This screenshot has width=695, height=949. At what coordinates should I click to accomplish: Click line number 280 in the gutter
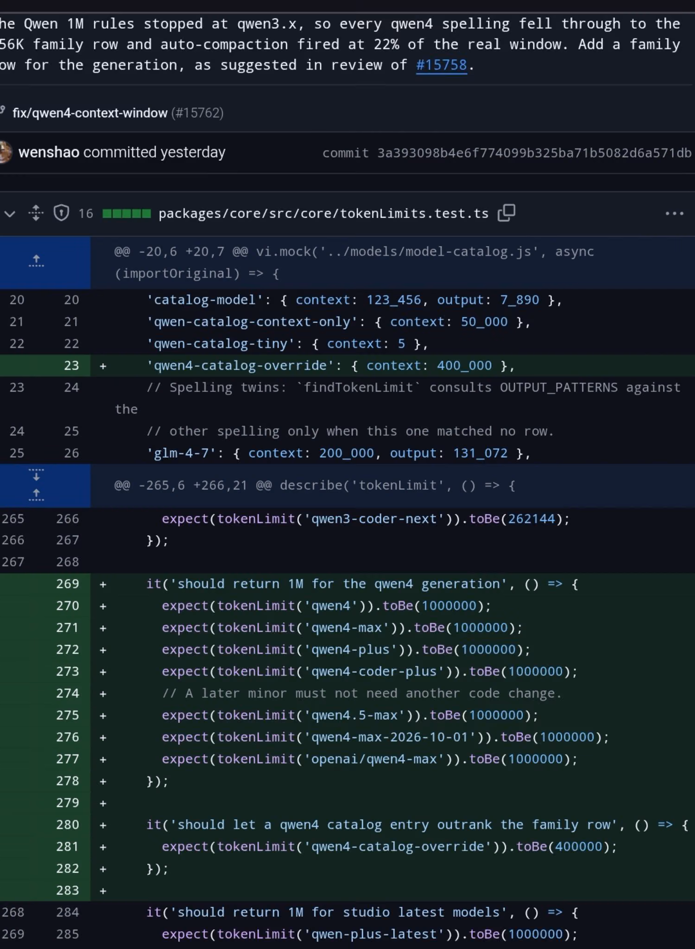(68, 825)
